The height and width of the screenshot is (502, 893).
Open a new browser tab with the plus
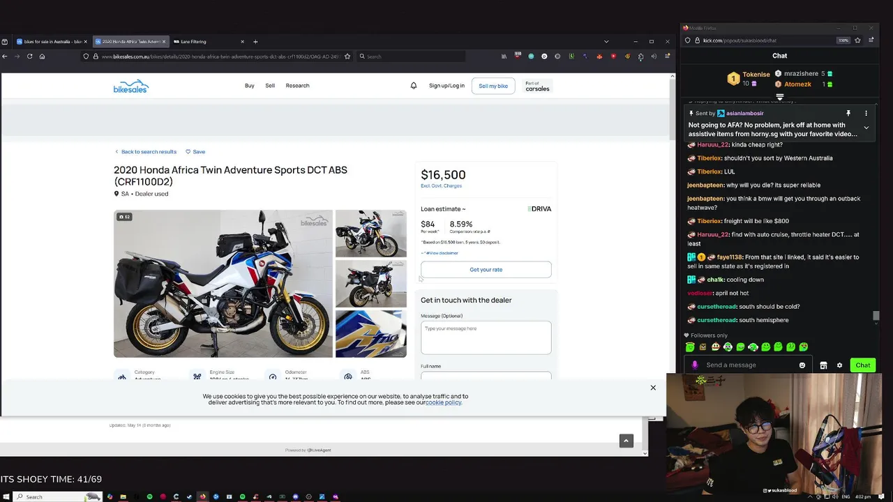pos(255,42)
